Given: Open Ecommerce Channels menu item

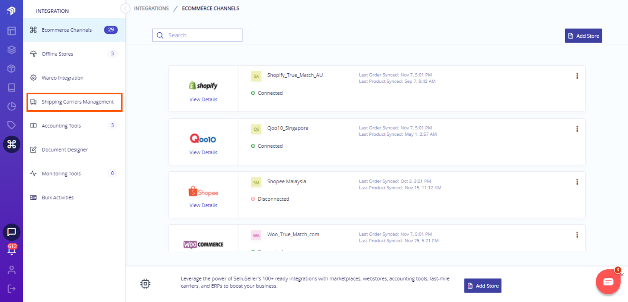Looking at the screenshot, I should tap(75, 30).
